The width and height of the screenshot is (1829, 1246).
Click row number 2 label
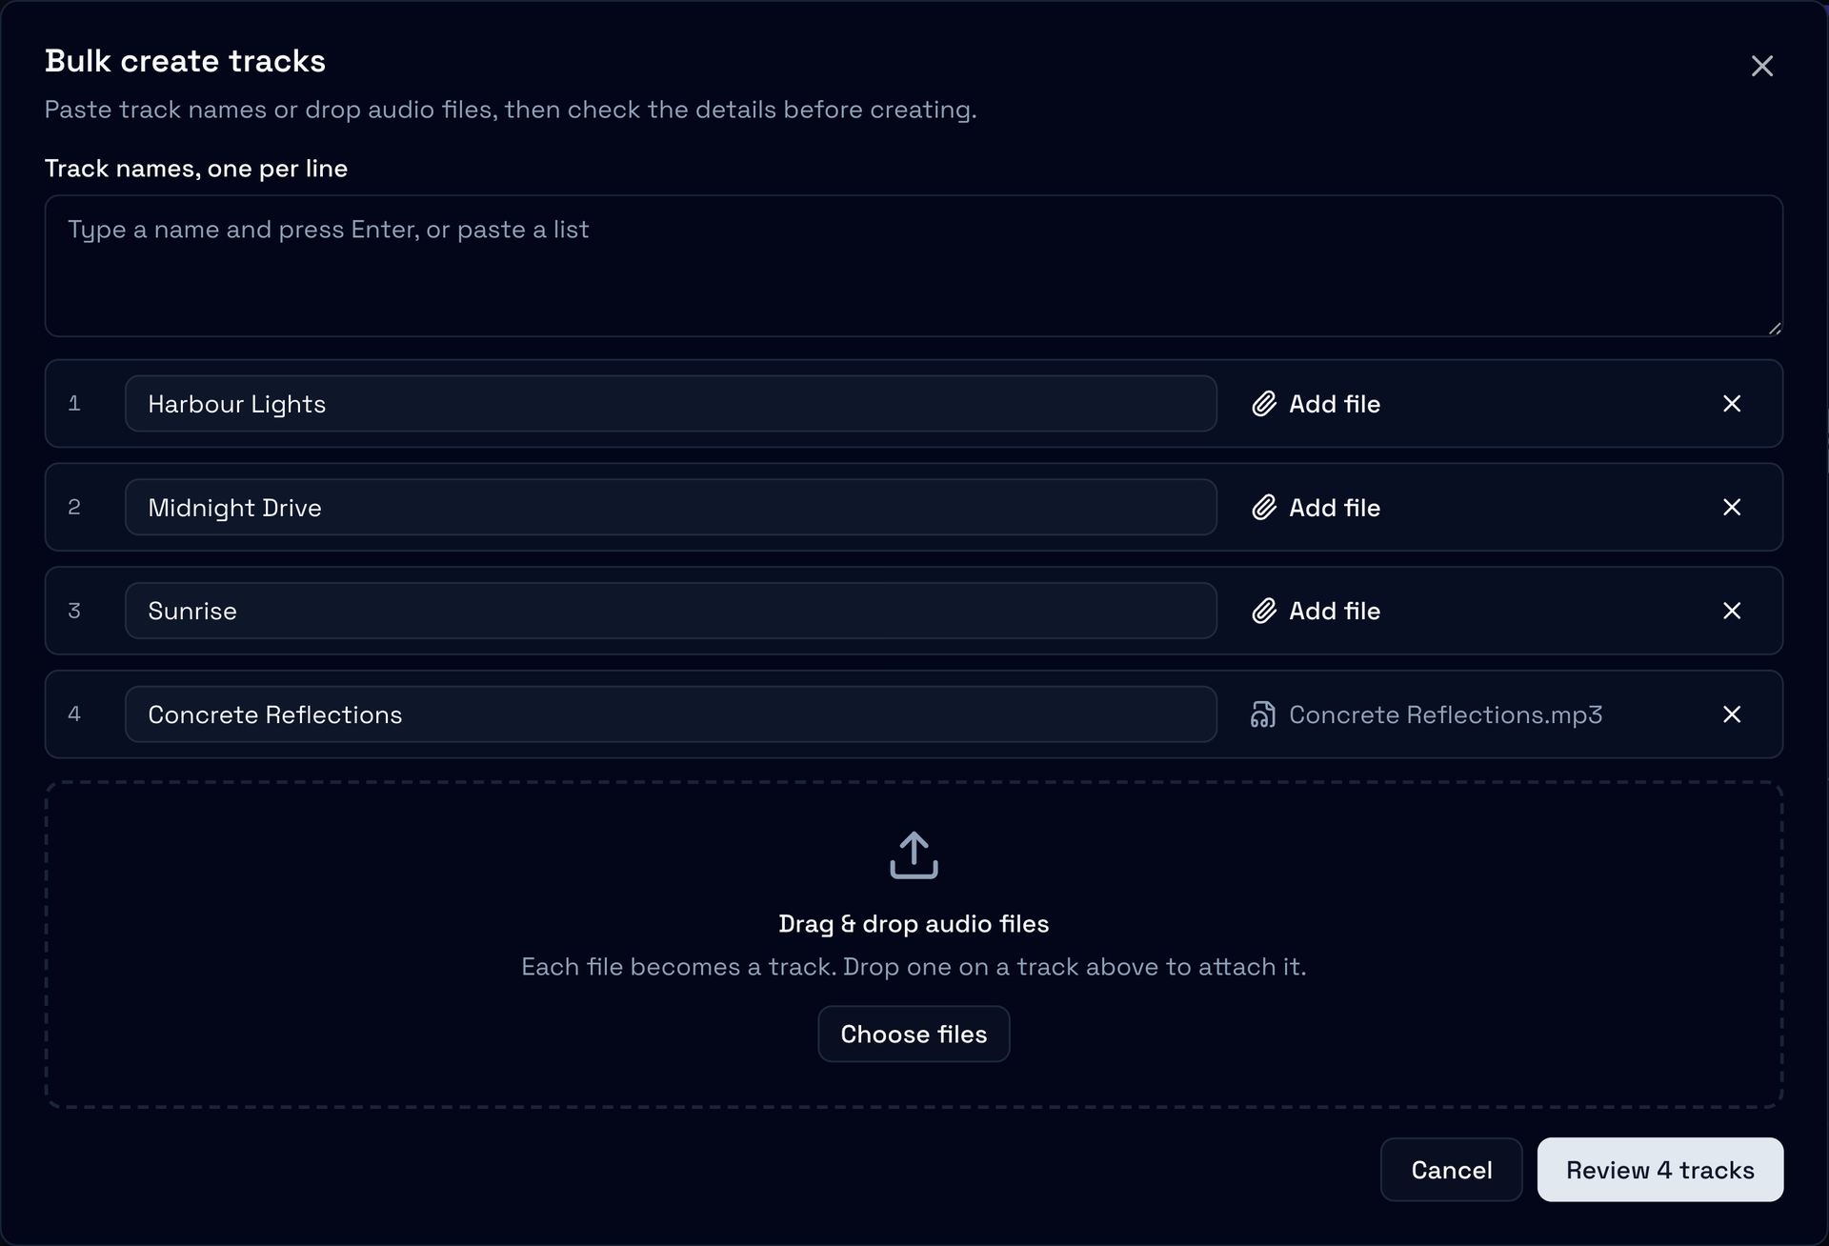[x=74, y=508]
